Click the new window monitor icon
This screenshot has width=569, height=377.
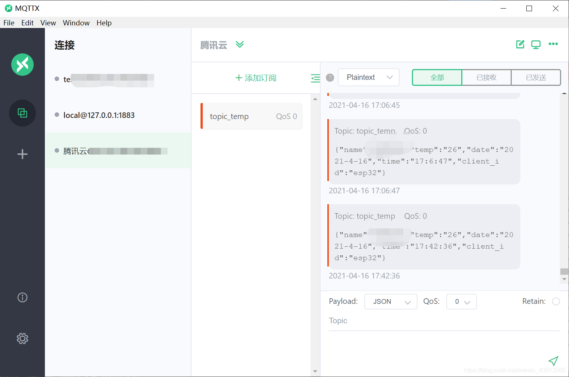pyautogui.click(x=536, y=44)
